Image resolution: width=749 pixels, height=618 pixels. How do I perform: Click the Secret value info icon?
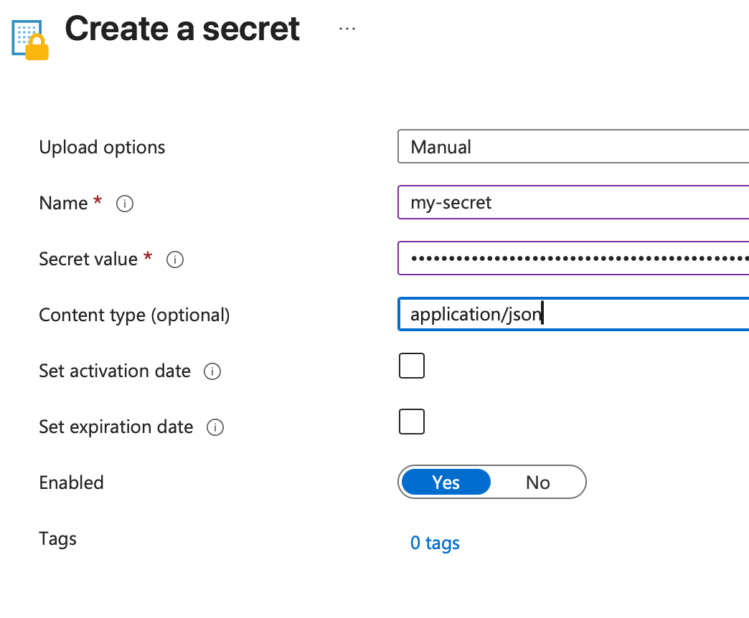(x=174, y=260)
